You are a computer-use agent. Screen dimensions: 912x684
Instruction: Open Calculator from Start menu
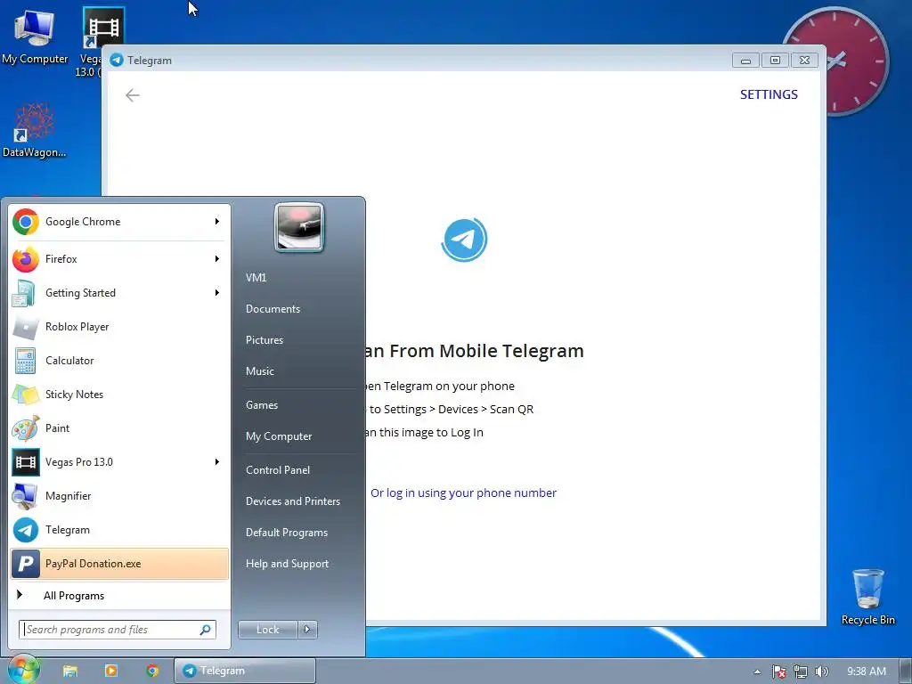coord(119,360)
